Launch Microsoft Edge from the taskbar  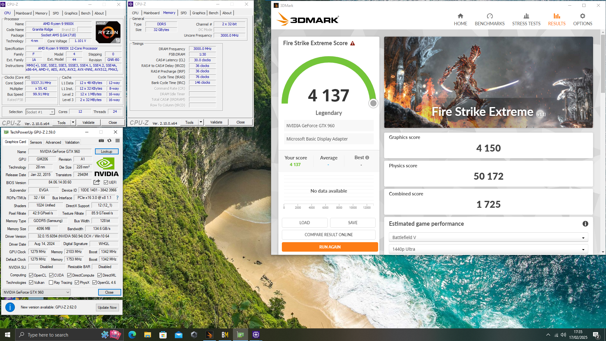[132, 335]
